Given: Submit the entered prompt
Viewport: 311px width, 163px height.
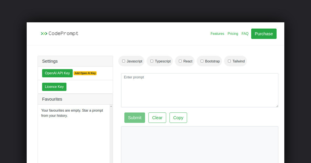Looking at the screenshot, I should (x=135, y=118).
